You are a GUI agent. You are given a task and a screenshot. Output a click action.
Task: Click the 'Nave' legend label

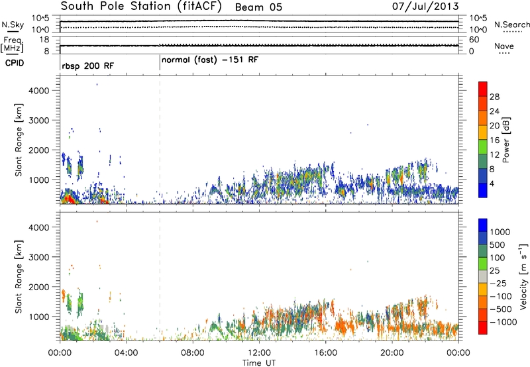pos(504,46)
